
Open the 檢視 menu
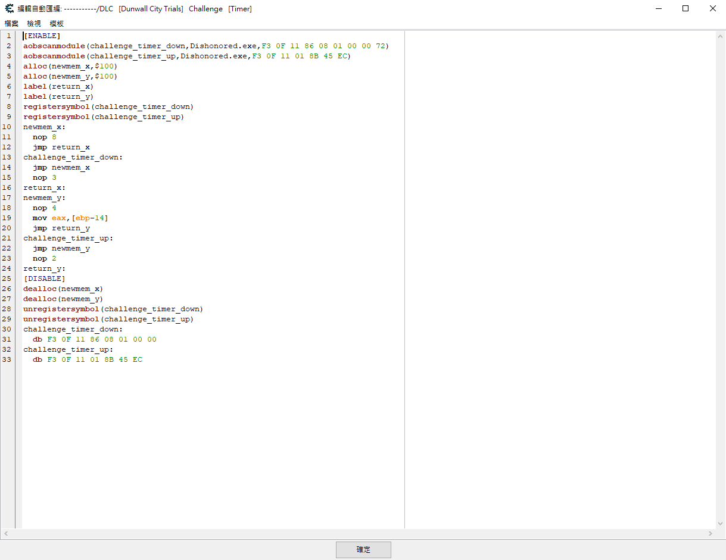(34, 24)
